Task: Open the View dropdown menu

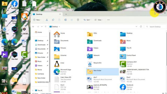Action: (x=99, y=20)
